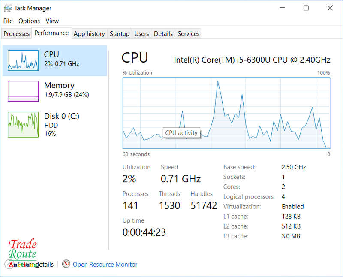Switch to the Processes tab
The image size is (343, 277).
[16, 34]
